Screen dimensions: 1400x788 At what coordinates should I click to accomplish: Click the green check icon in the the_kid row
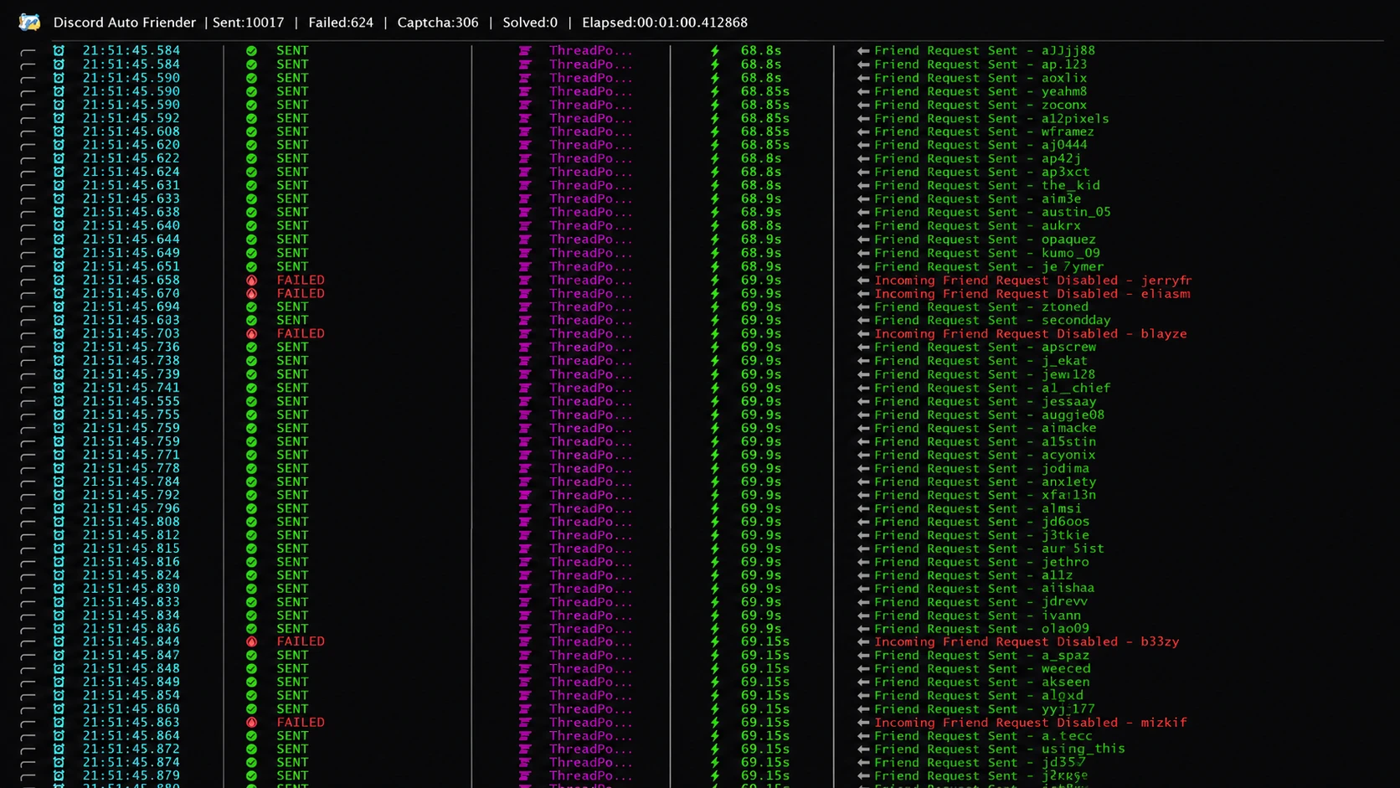tap(251, 185)
